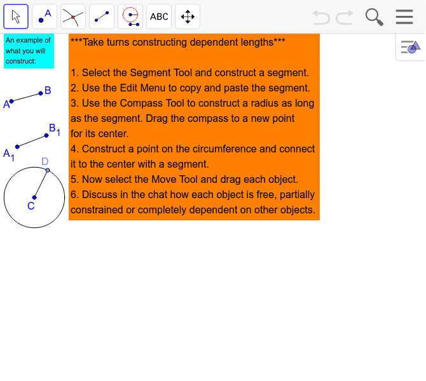Click the Redo arrow
Viewport: 426px width, 381px height.
click(345, 17)
